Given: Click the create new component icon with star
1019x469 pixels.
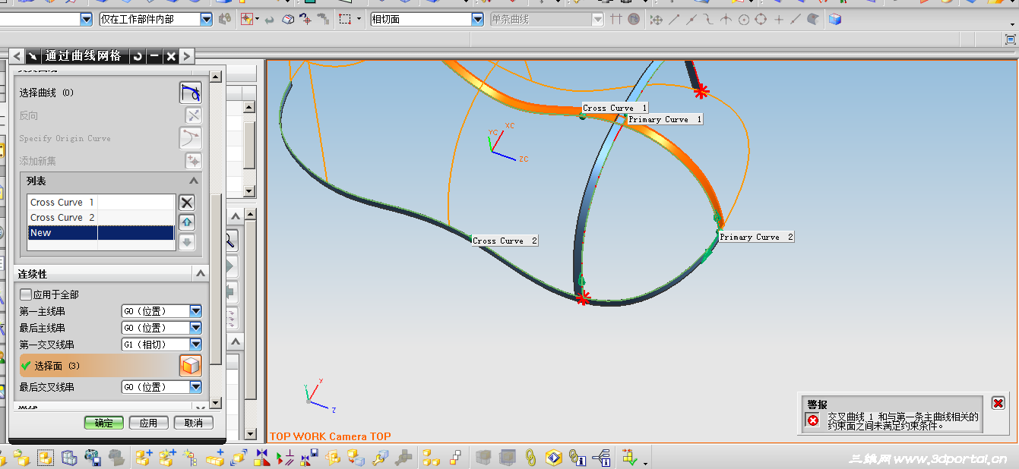Looking at the screenshot, I should click(x=166, y=458).
